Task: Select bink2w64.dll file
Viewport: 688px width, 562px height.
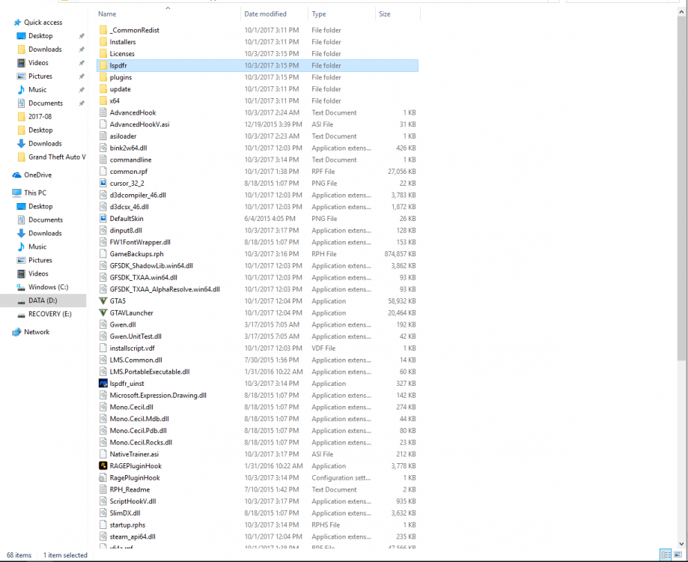Action: point(128,148)
